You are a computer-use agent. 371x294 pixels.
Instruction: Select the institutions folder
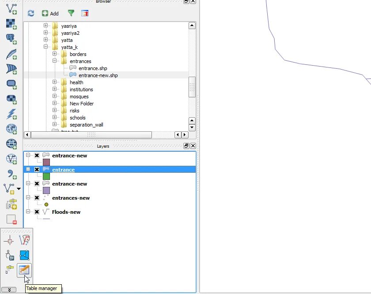pyautogui.click(x=81, y=89)
